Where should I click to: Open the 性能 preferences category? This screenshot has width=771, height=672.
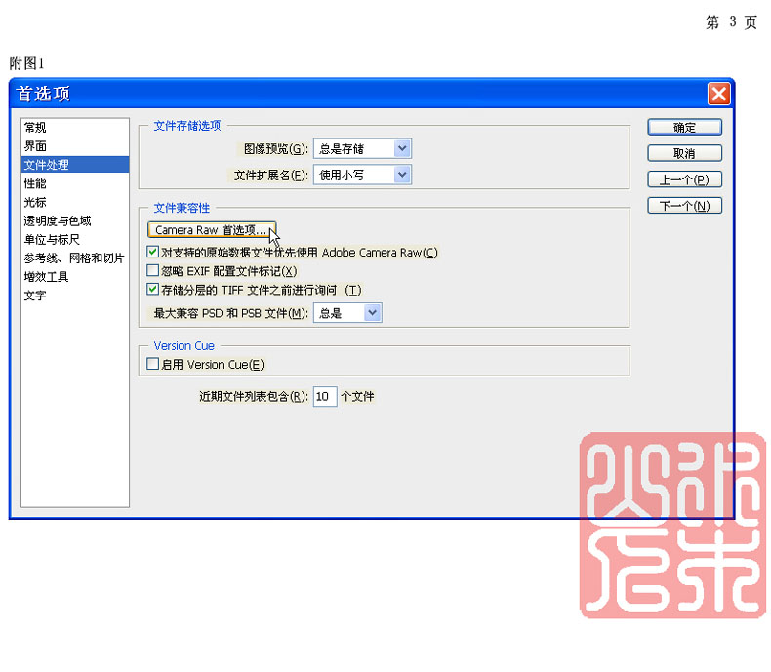pyautogui.click(x=75, y=183)
